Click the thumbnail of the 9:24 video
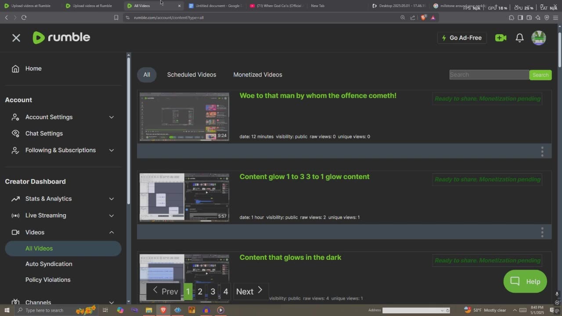Viewport: 562px width, 316px height. pyautogui.click(x=184, y=117)
